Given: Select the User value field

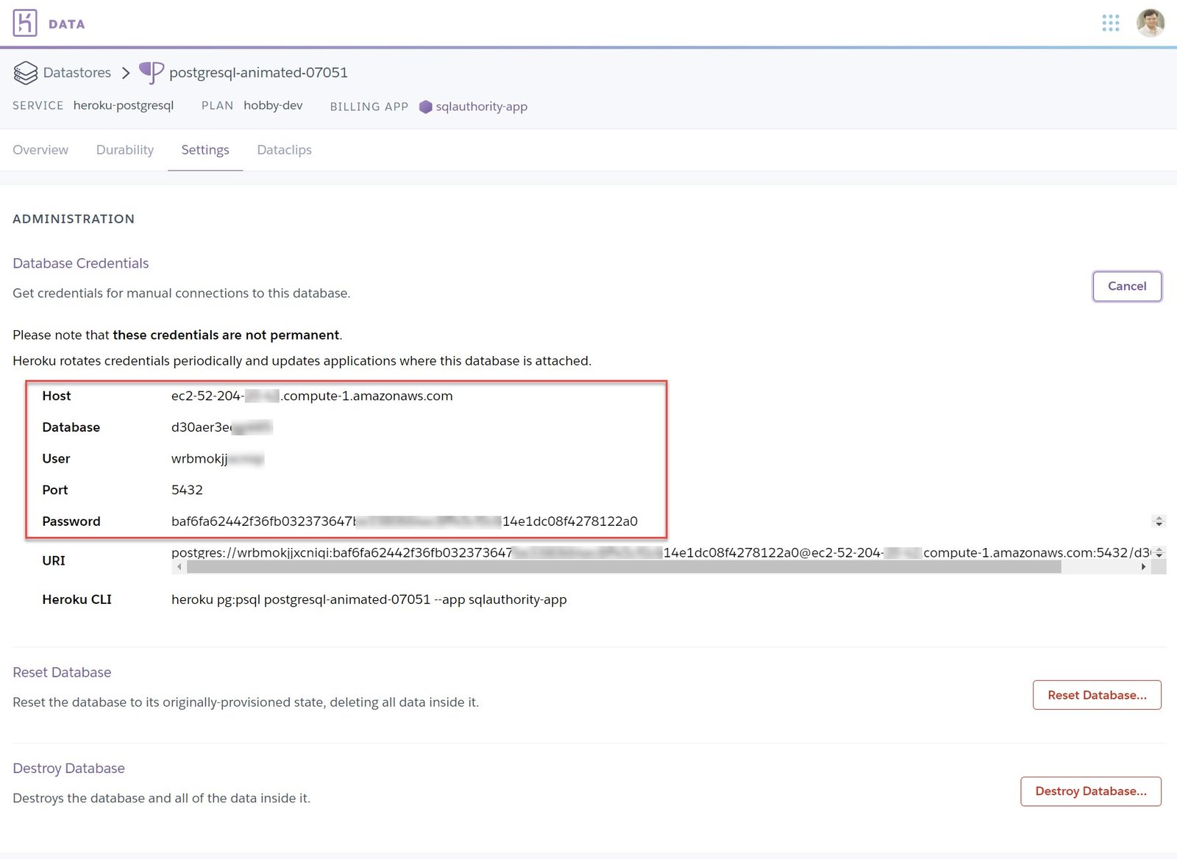Looking at the screenshot, I should point(217,459).
